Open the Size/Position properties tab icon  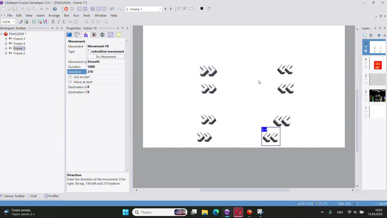pyautogui.click(x=77, y=34)
